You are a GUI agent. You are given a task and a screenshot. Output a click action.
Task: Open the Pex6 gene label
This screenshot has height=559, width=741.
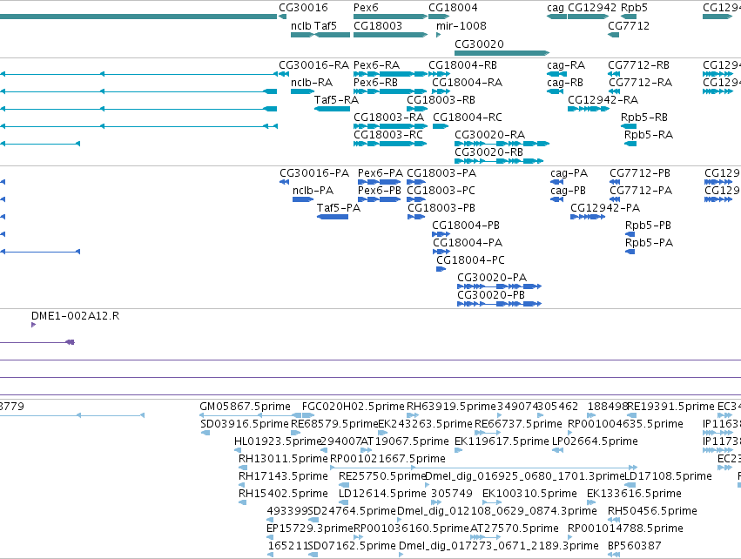pyautogui.click(x=366, y=8)
